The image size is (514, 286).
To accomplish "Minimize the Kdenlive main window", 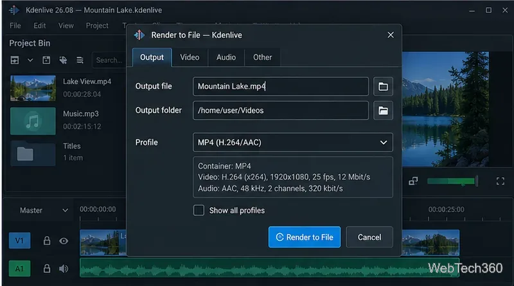I will click(x=472, y=10).
